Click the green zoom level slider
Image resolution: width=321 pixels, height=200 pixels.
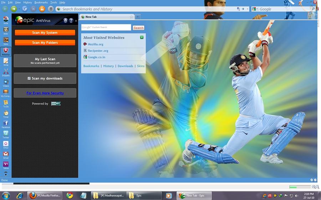tap(300, 187)
